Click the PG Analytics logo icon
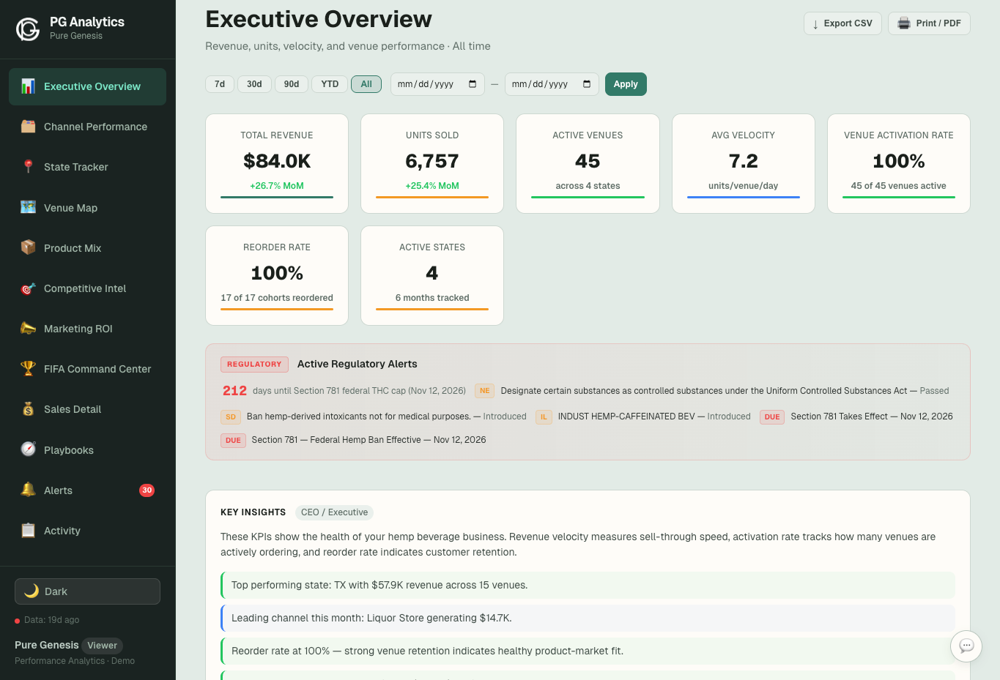Viewport: 1000px width, 680px height. coord(27,29)
